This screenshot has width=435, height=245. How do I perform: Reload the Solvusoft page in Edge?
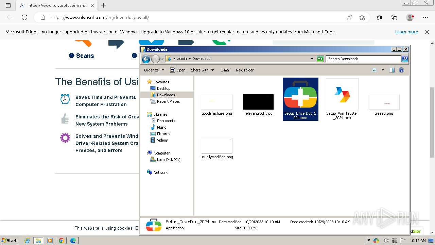(x=24, y=17)
